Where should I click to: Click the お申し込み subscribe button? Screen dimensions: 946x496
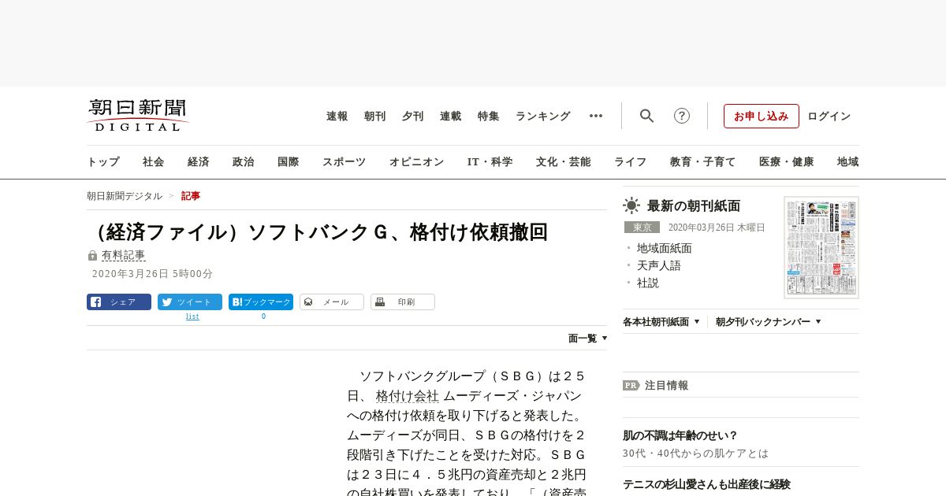click(762, 116)
